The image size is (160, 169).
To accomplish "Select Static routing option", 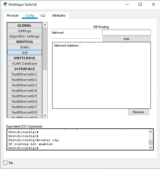I will 25,47.
